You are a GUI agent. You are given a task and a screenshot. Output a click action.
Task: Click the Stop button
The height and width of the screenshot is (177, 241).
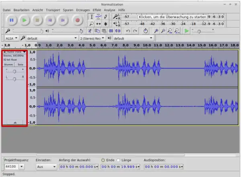pos(37,20)
